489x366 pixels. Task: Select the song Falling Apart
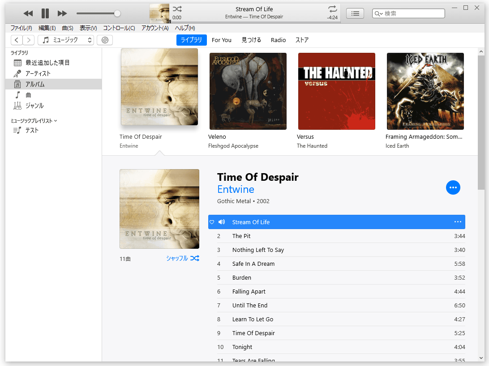341,292
